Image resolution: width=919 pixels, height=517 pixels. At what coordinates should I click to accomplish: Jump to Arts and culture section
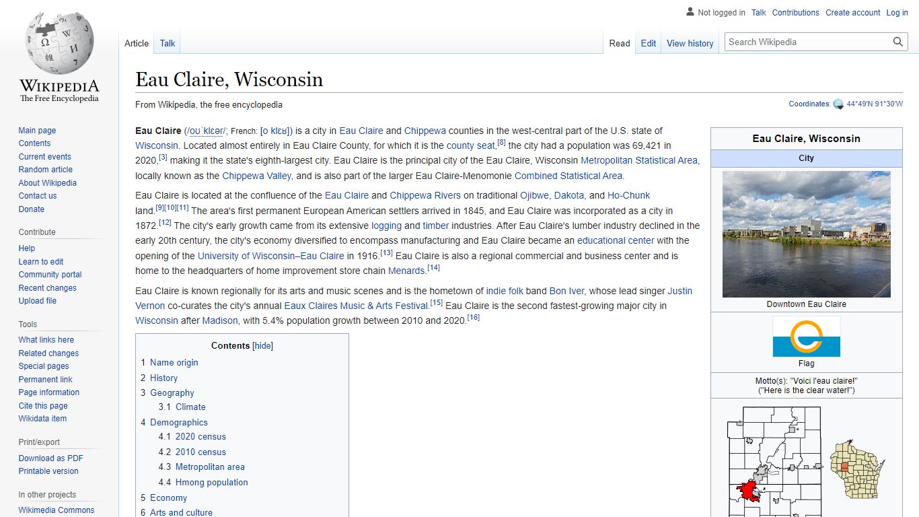click(181, 512)
